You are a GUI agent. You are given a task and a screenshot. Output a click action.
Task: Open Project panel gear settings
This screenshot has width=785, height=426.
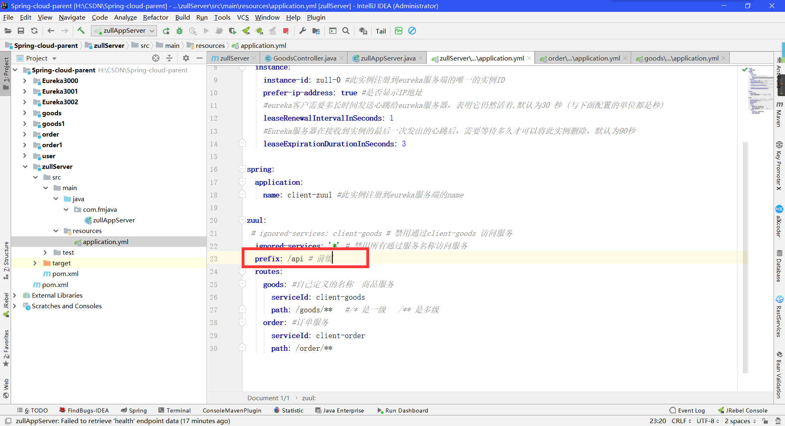186,58
